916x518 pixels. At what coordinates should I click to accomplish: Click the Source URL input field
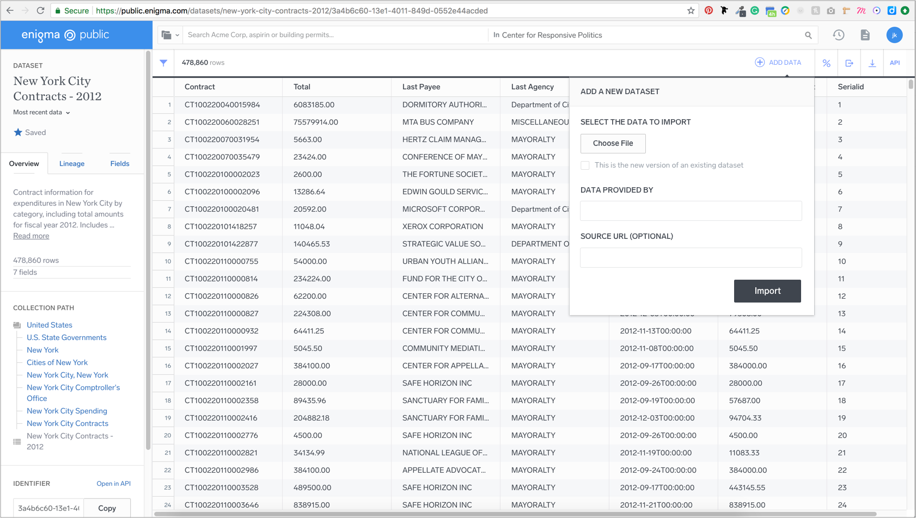pyautogui.click(x=691, y=257)
